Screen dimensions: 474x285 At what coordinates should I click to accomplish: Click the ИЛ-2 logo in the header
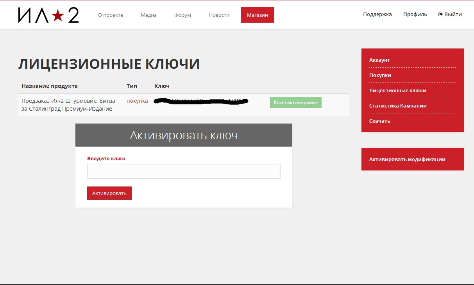pyautogui.click(x=48, y=15)
